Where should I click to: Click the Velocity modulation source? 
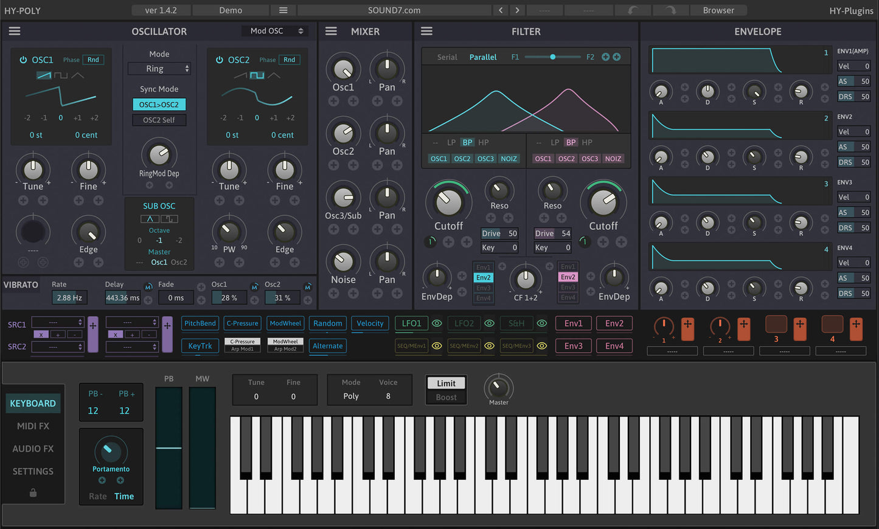(x=370, y=323)
